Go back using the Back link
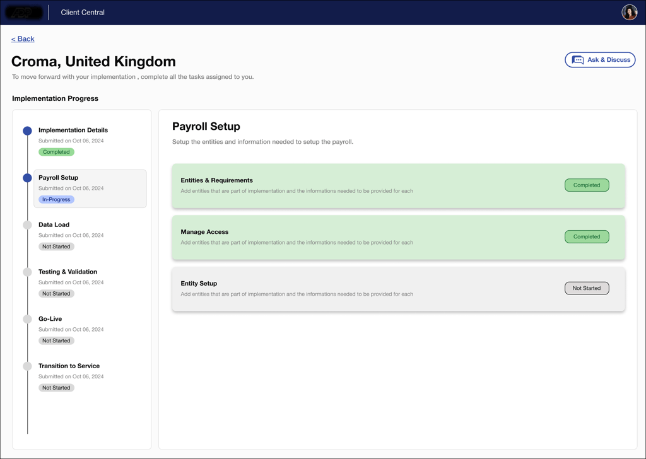This screenshot has width=646, height=459. click(x=23, y=38)
